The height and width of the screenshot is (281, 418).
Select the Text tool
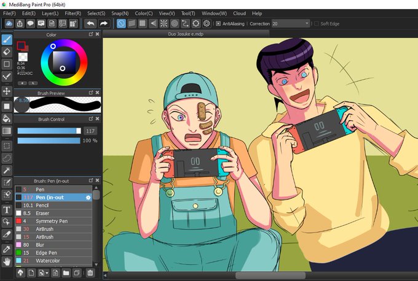(7, 210)
